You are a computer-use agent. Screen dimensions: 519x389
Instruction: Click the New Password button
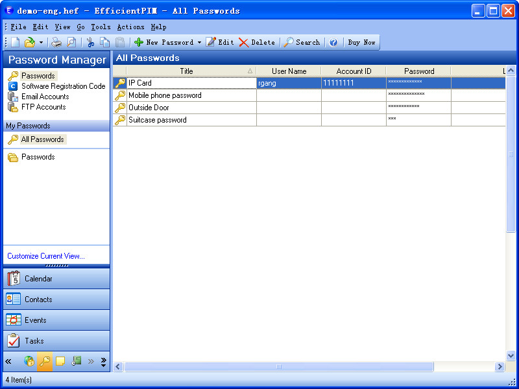[x=164, y=42]
